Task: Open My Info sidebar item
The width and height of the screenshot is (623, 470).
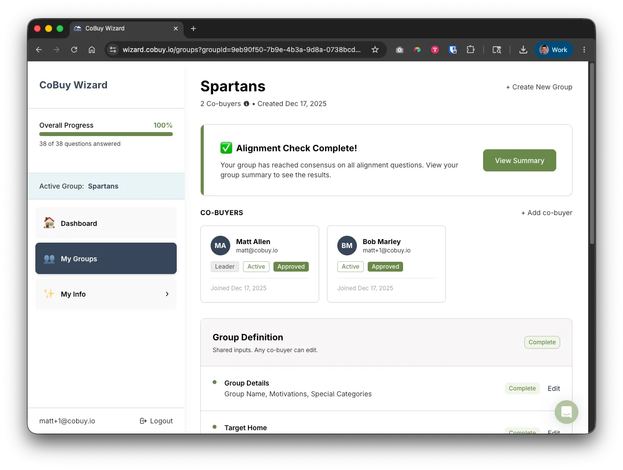Action: tap(106, 294)
